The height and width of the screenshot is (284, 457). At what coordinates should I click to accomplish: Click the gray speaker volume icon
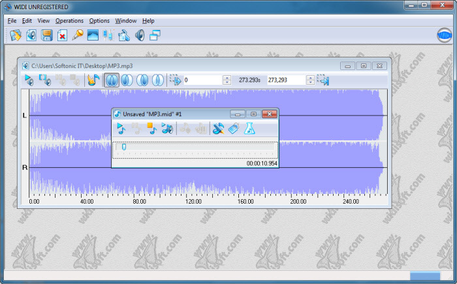[x=140, y=35]
